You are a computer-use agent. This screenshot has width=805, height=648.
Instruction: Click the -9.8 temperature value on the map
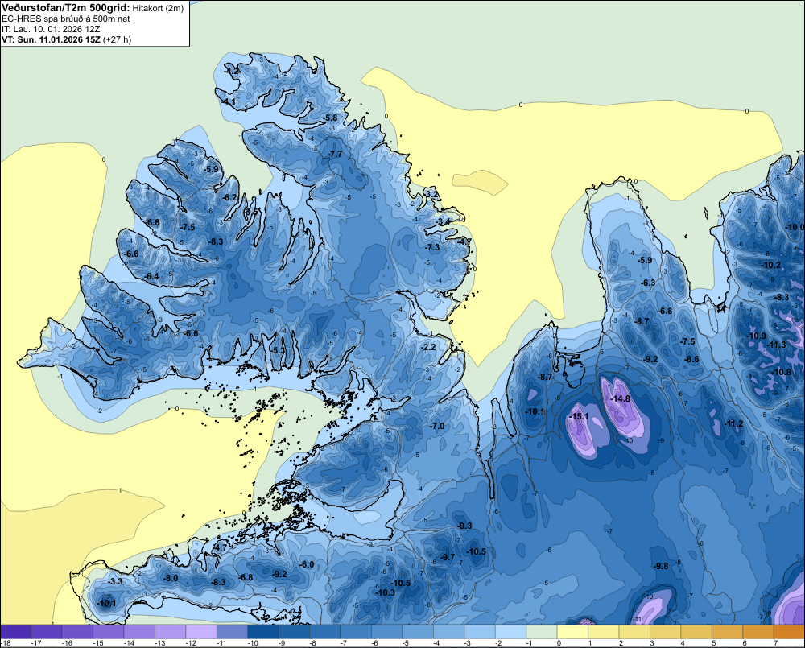(x=661, y=566)
